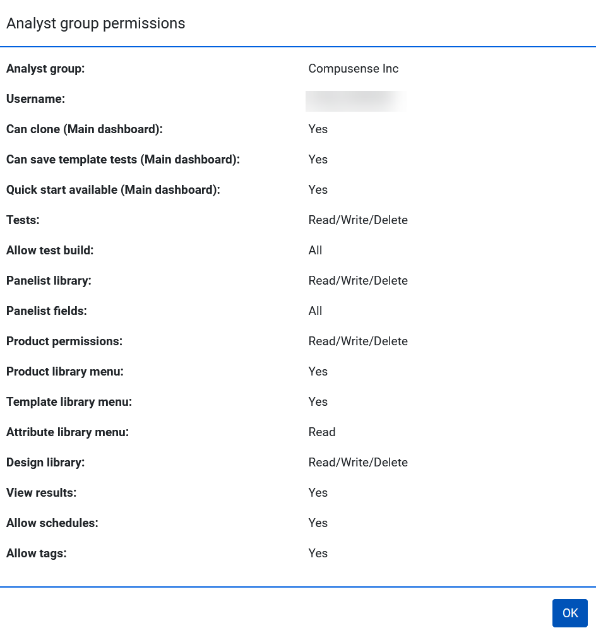Select the Read value for Attribute library menu
This screenshot has height=628, width=596.
click(322, 432)
